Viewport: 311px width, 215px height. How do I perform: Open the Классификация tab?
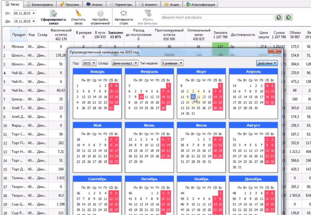coord(200,4)
